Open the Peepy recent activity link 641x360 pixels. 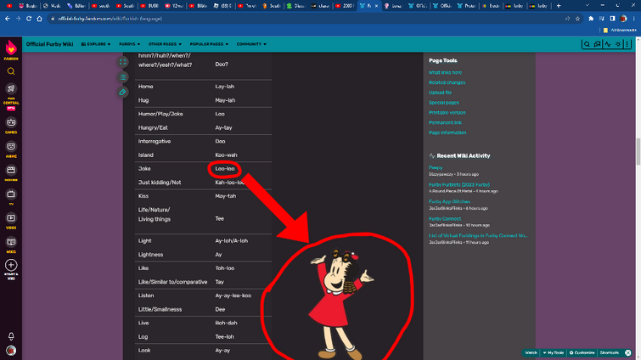point(436,167)
